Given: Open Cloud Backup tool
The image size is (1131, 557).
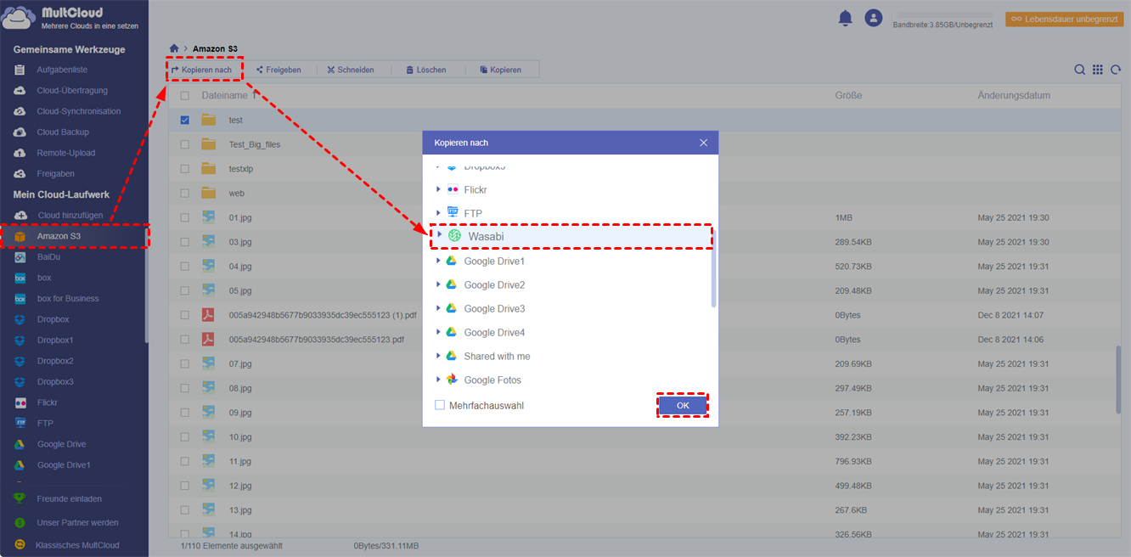Looking at the screenshot, I should coord(63,132).
